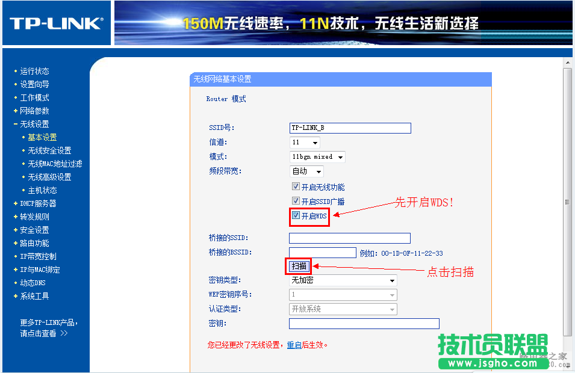This screenshot has width=575, height=373.
Task: Click the example BSSID 00-1D-0F-11-22-33 text
Action: [412, 253]
